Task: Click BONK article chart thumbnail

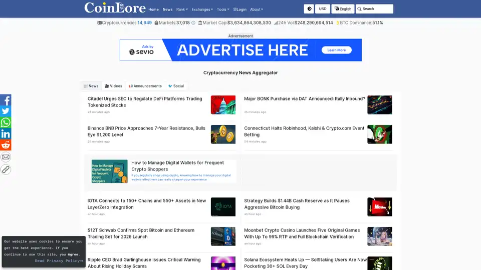Action: 380,104
